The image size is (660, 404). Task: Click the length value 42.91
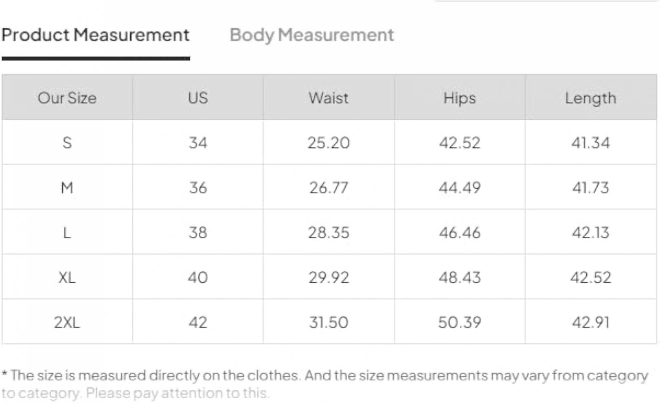click(591, 322)
